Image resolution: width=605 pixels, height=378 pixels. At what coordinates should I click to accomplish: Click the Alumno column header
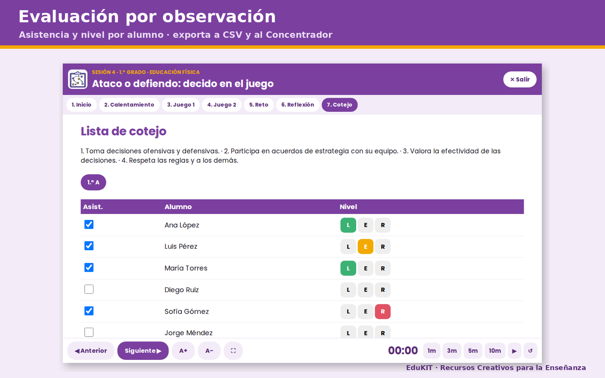(x=178, y=207)
